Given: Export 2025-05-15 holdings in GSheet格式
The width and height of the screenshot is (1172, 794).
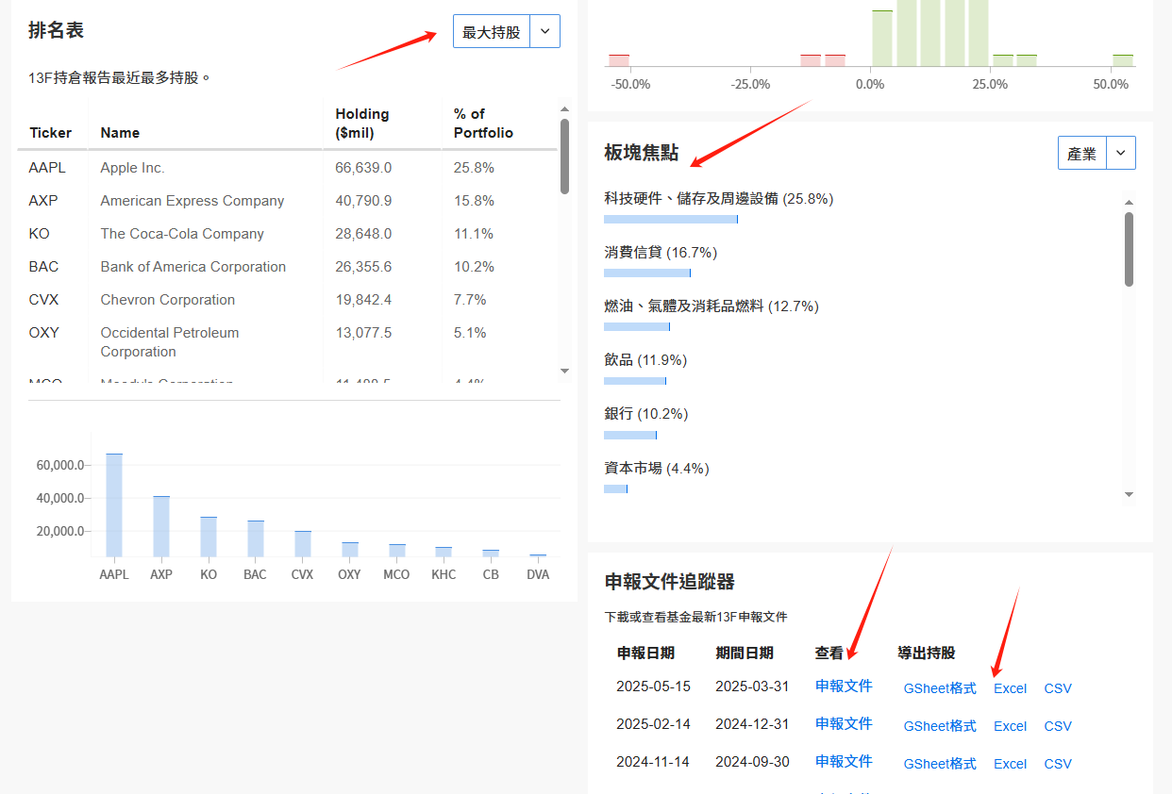Looking at the screenshot, I should click(x=940, y=688).
